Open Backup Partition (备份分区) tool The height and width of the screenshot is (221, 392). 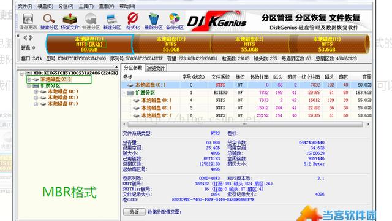click(175, 21)
